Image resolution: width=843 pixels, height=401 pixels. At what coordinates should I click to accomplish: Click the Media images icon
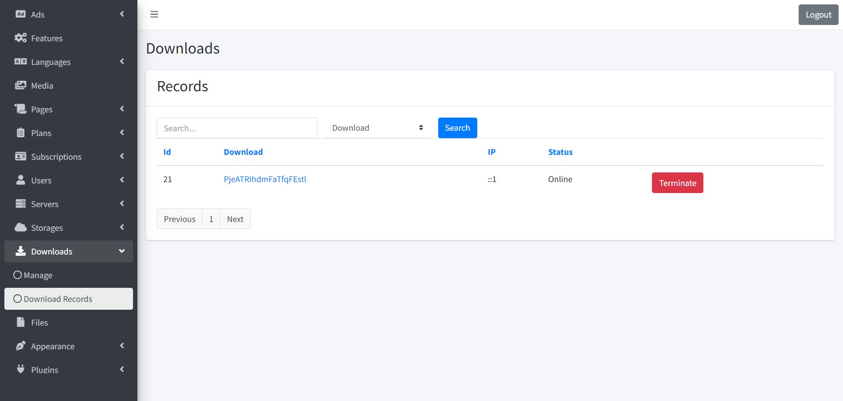pos(21,85)
